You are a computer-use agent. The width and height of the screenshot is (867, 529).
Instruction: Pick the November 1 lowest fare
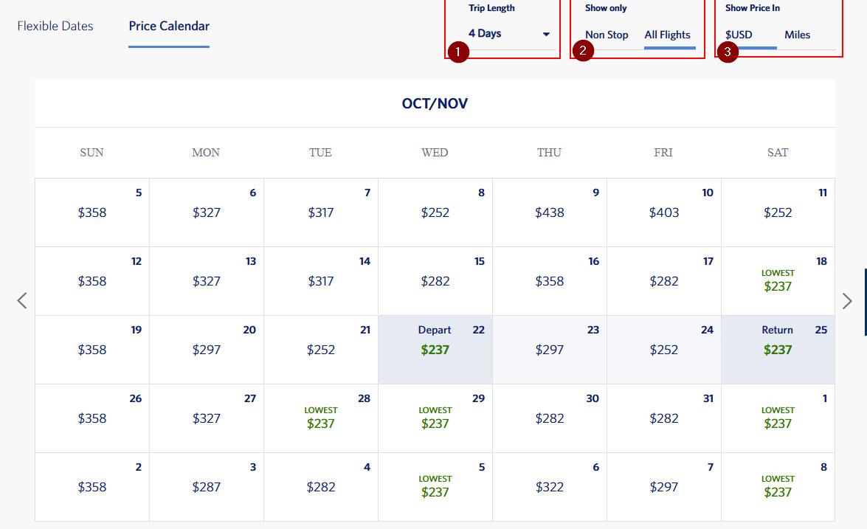(778, 418)
